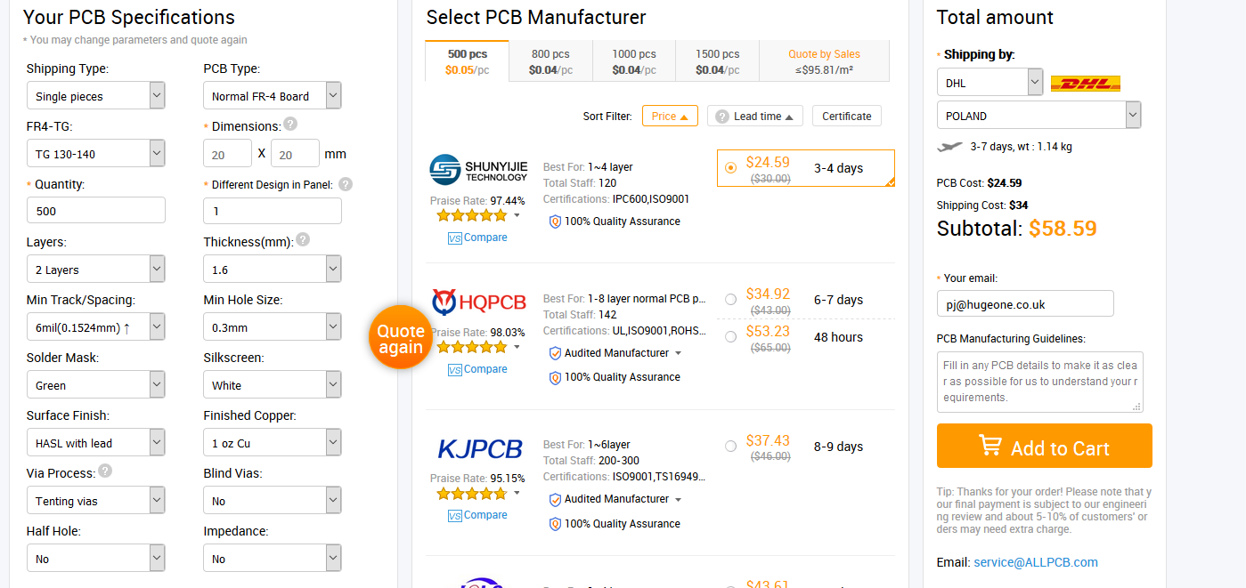Click the KJPCB manufacturer logo
Screen dimensions: 1246x588
tap(480, 448)
